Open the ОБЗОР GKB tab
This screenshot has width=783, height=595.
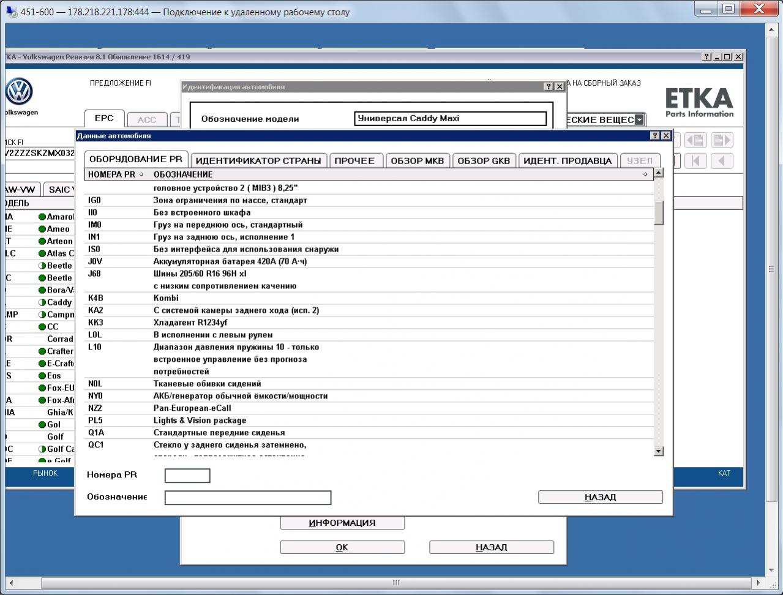(484, 160)
